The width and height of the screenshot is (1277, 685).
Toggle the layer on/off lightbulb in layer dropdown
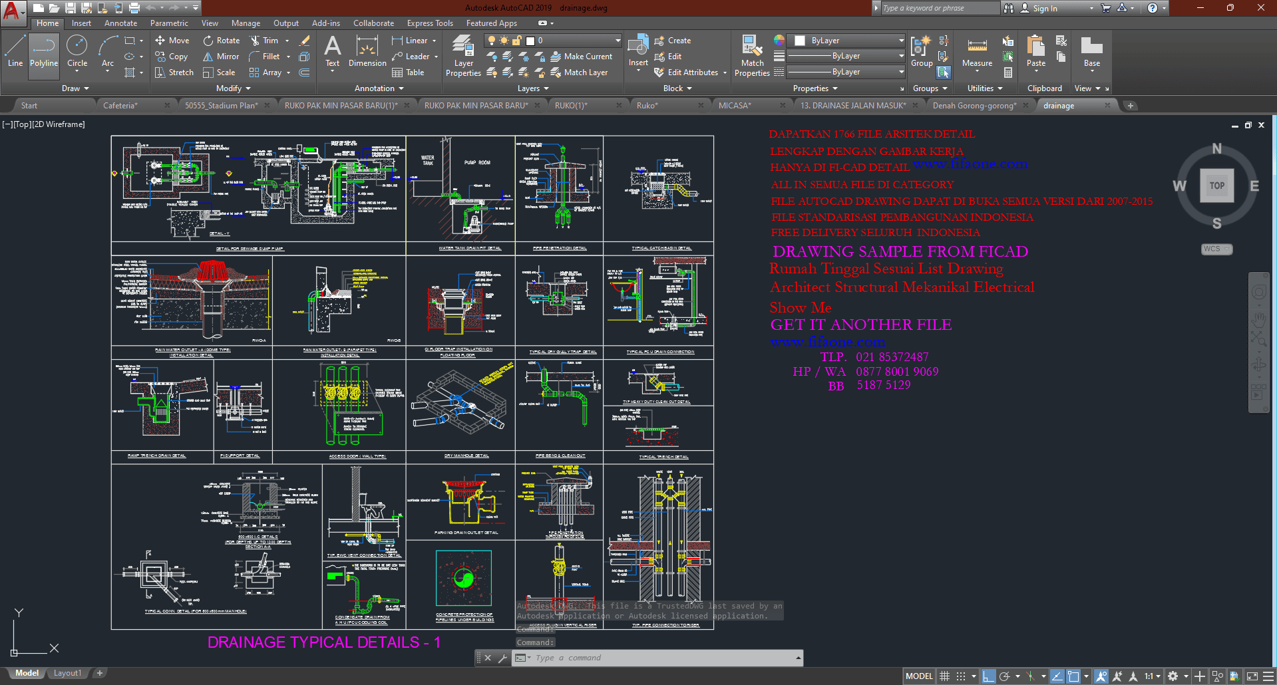tap(492, 41)
